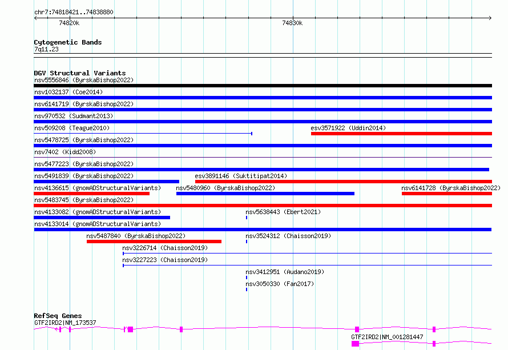The image size is (508, 350).
Task: Click the nsv7402 (Kidd2008) label
Action: pyautogui.click(x=65, y=152)
